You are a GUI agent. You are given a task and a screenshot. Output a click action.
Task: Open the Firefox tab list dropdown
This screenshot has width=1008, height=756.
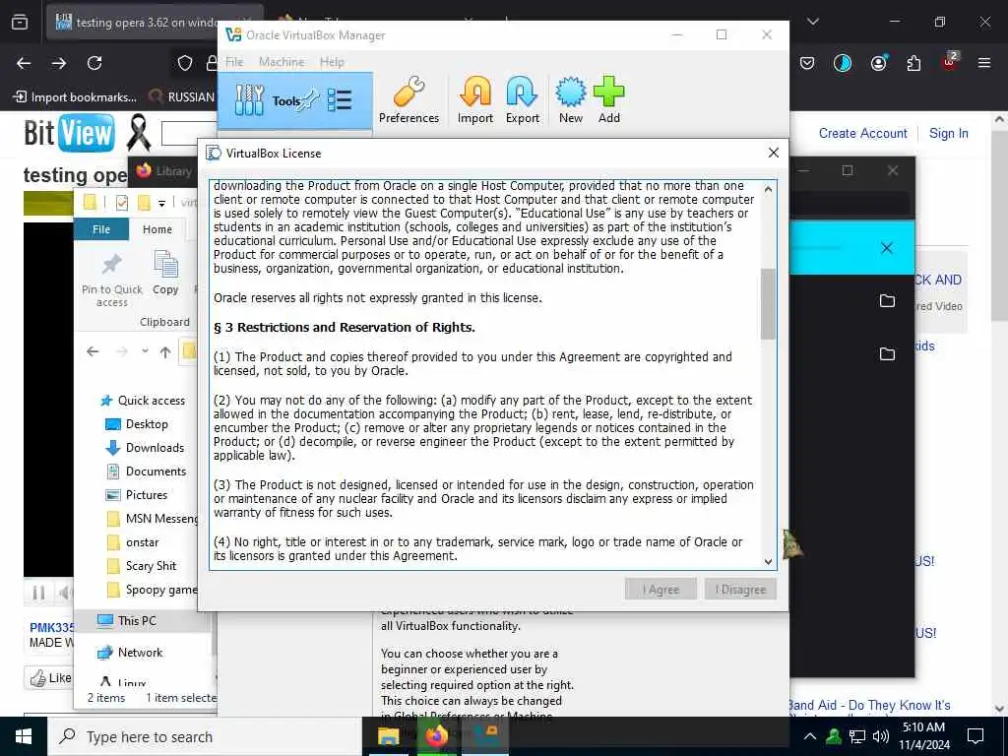(x=812, y=22)
